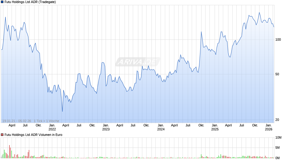The image size is (287, 161).
Task: Click the price axis label '100'
Action: pos(278,40)
